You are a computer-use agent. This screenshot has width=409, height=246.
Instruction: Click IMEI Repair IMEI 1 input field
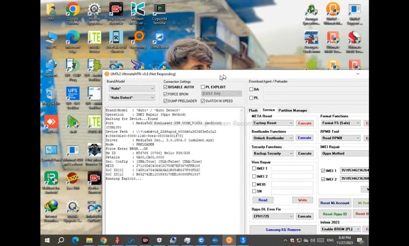pos(354,170)
